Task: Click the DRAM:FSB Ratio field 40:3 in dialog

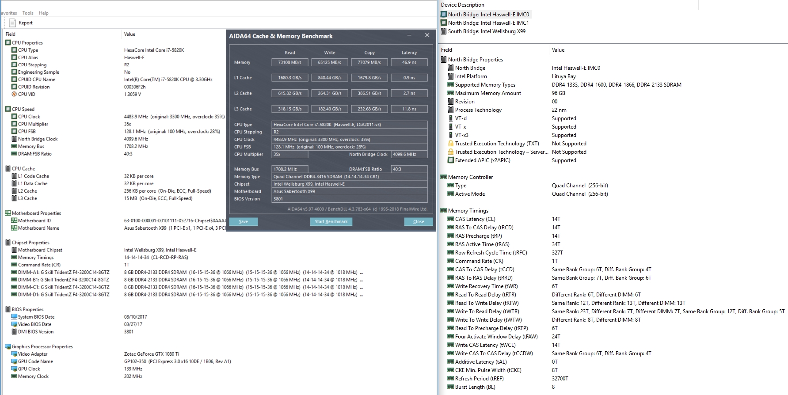Action: coord(409,169)
